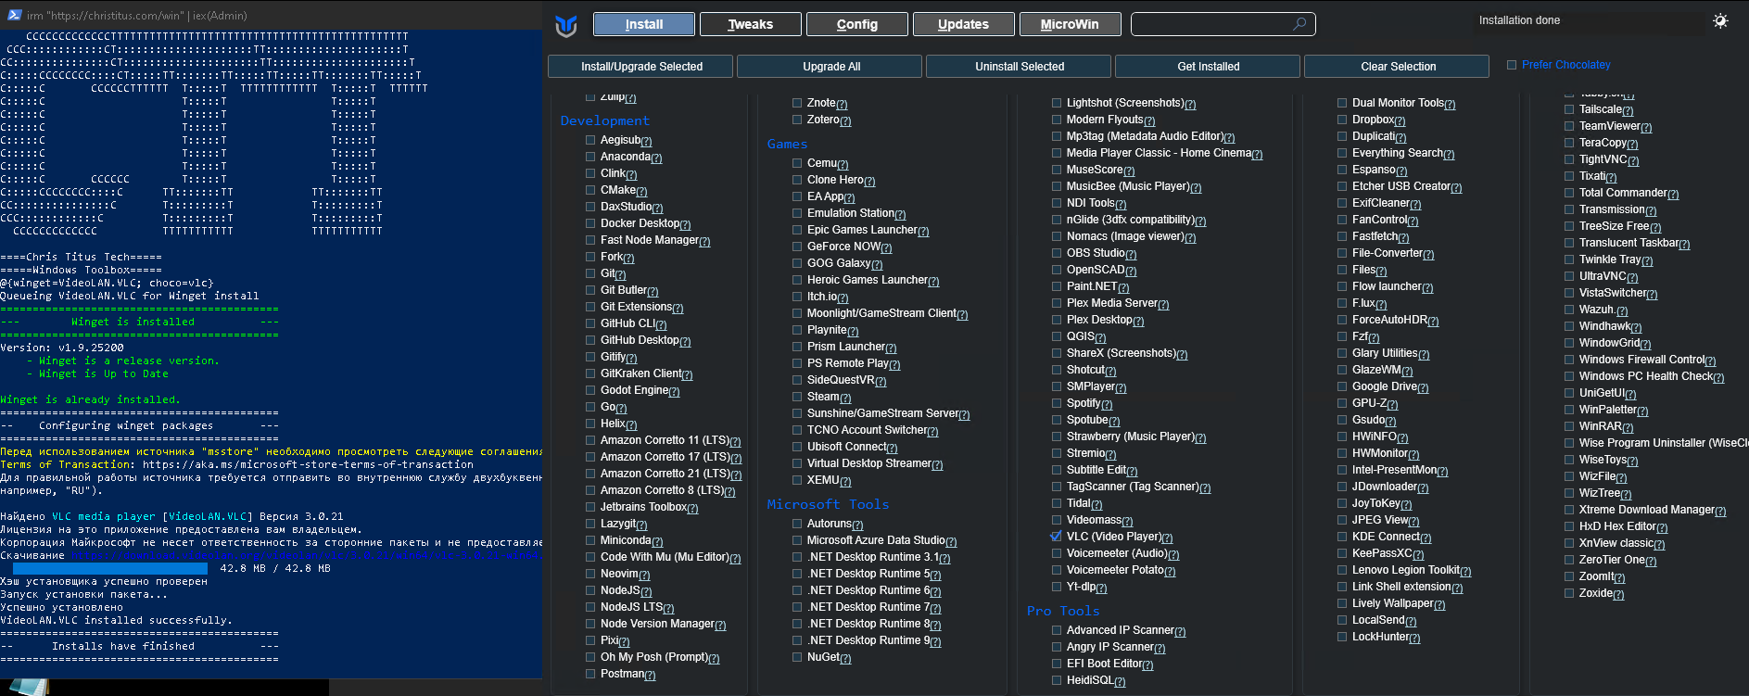This screenshot has height=696, width=1749.
Task: Click the Upgrade All button
Action: [831, 67]
